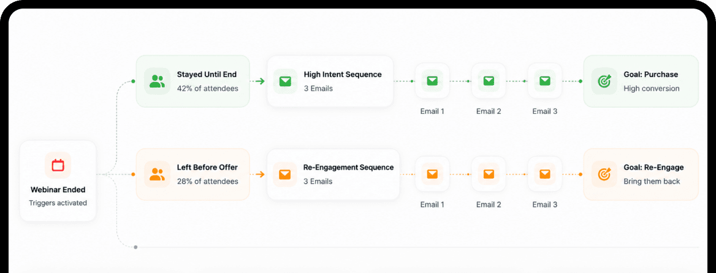Select the green people icon in Stayed Until End
Image resolution: width=716 pixels, height=273 pixels.
pyautogui.click(x=157, y=81)
